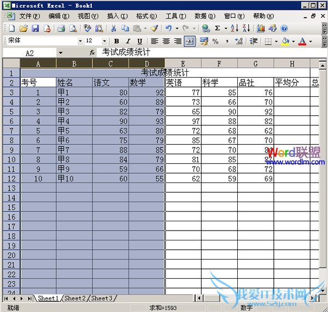Click the column H header
The image size is (328, 312).
(x=291, y=64)
